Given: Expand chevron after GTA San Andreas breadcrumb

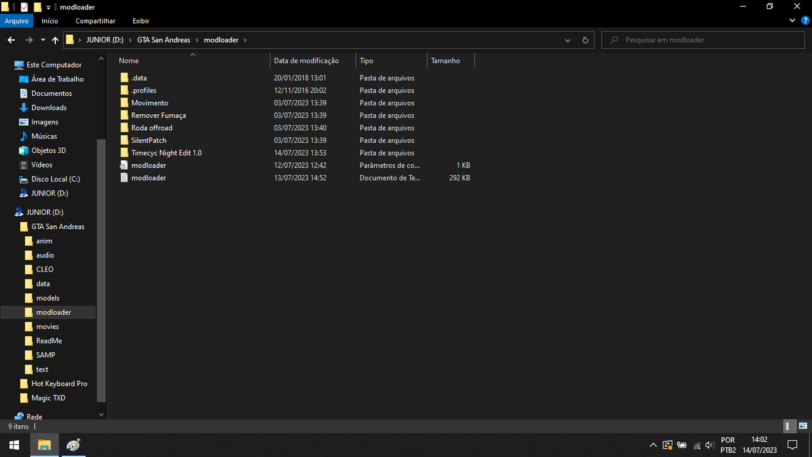Looking at the screenshot, I should point(197,40).
